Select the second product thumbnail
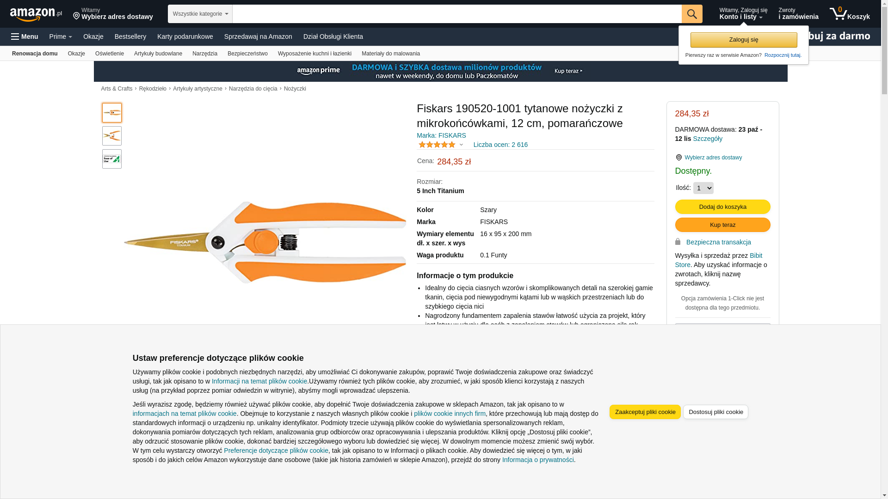The height and width of the screenshot is (499, 888). 112,136
